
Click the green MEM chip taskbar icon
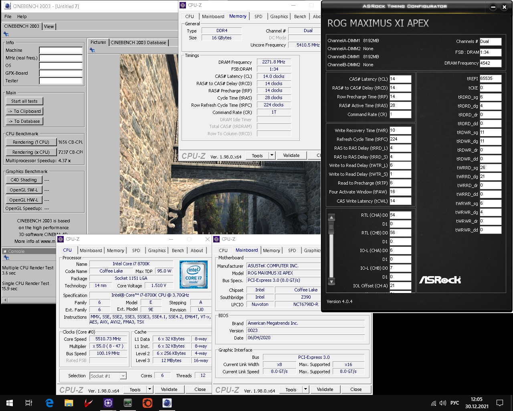[x=128, y=403]
